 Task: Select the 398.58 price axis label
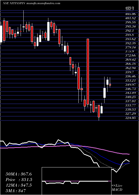coord(130,22)
